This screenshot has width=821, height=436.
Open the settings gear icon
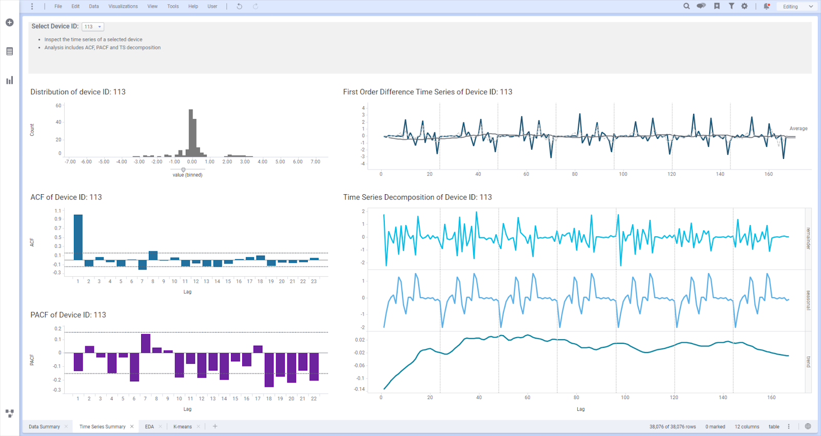(x=745, y=6)
